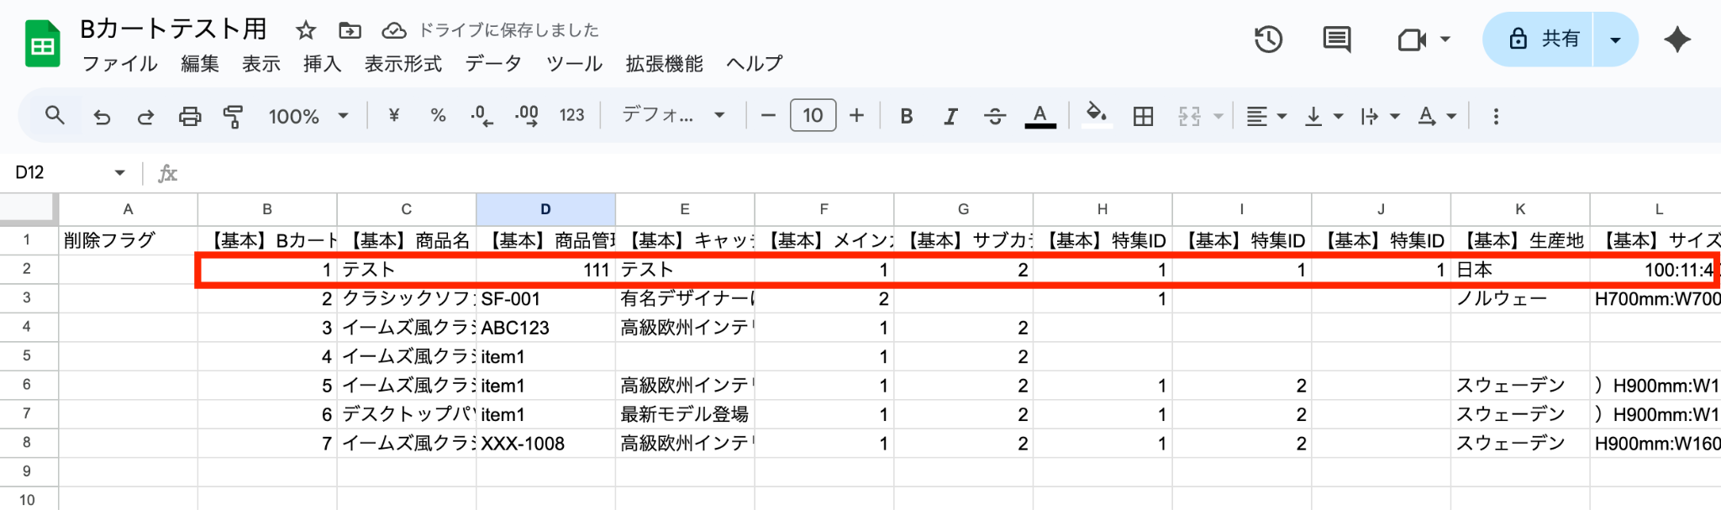Star this spreadsheet
The width and height of the screenshot is (1721, 510).
306,31
